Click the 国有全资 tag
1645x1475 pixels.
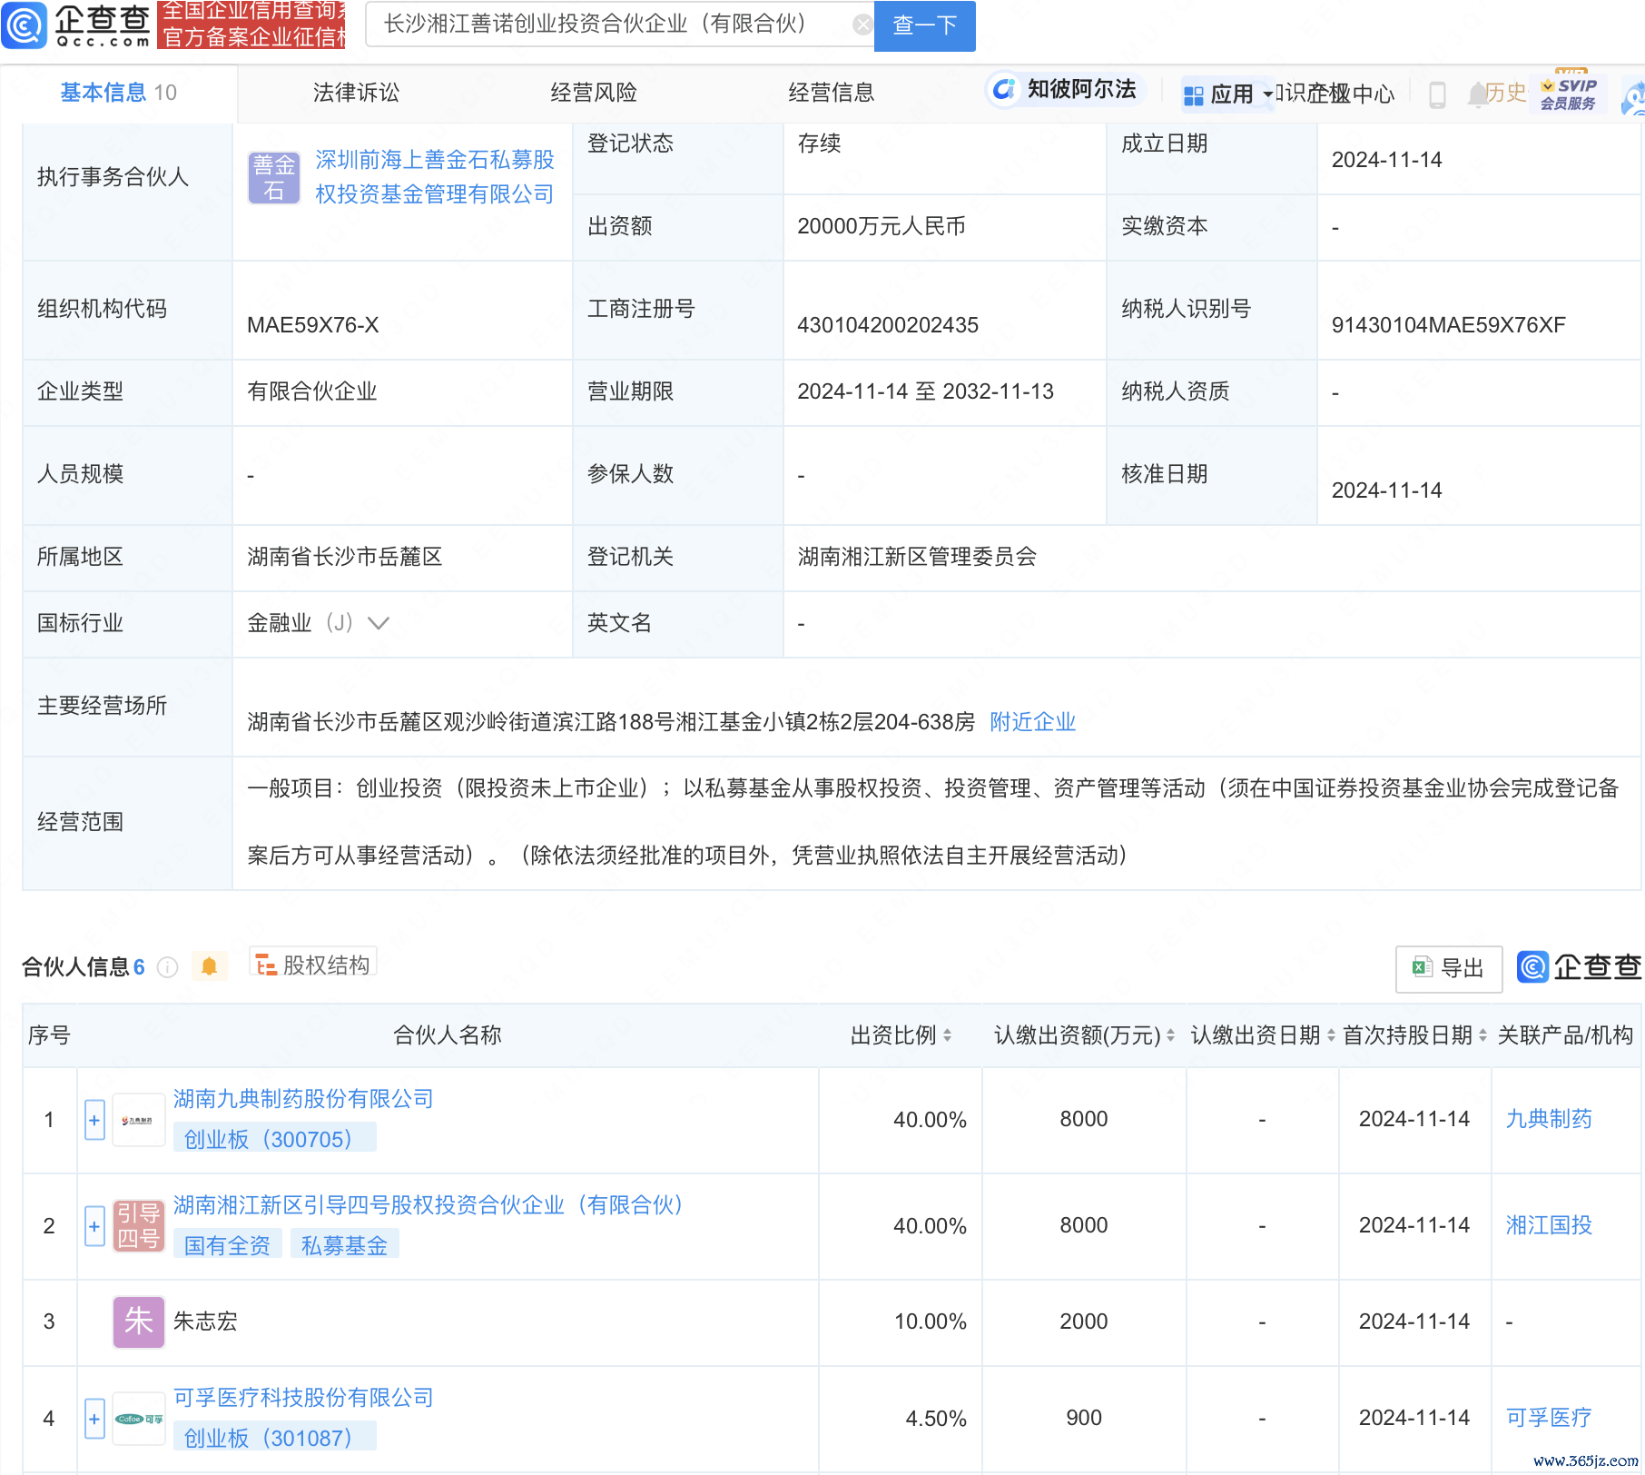click(x=227, y=1245)
